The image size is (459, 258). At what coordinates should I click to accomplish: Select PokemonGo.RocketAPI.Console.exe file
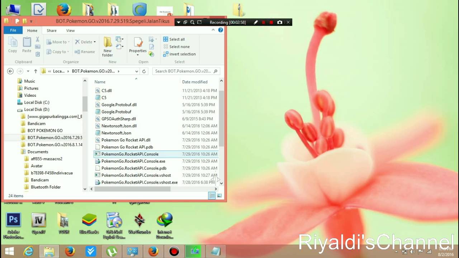133,161
